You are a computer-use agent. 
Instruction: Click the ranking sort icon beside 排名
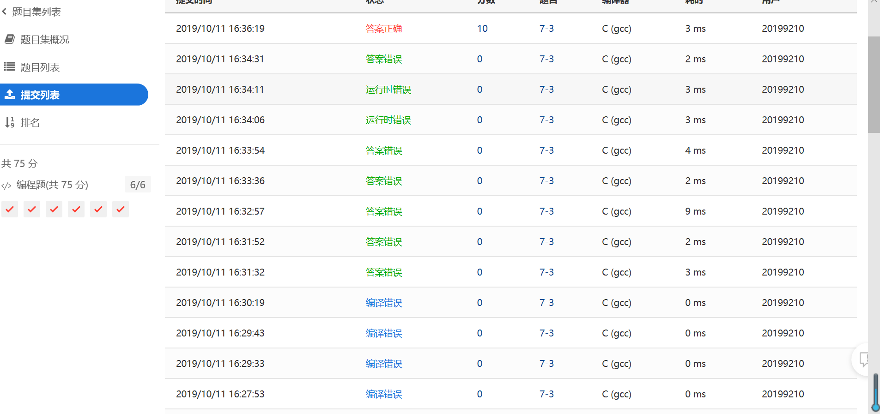(x=10, y=122)
